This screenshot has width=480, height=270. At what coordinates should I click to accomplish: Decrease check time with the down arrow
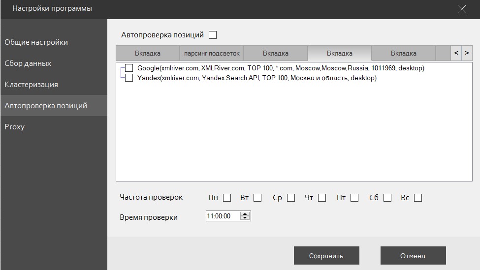pos(245,218)
